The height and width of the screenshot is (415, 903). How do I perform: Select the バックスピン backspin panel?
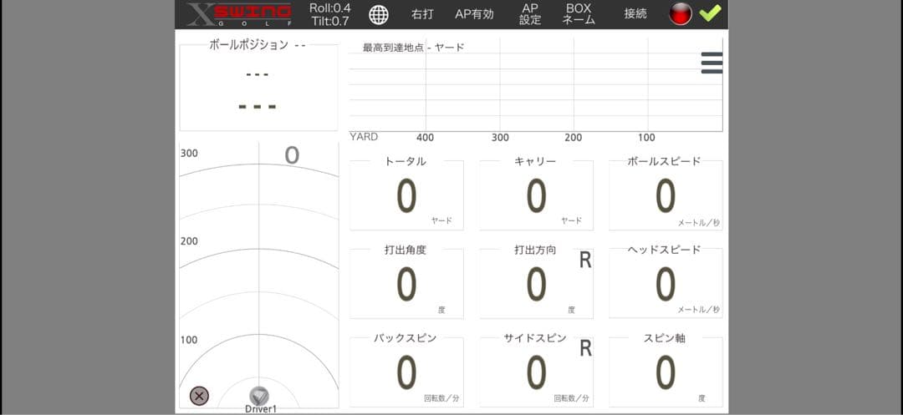pyautogui.click(x=406, y=370)
